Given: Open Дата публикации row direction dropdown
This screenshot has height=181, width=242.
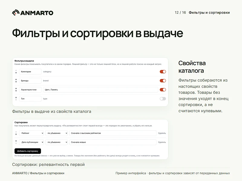Looking at the screenshot, I should click(x=57, y=142).
